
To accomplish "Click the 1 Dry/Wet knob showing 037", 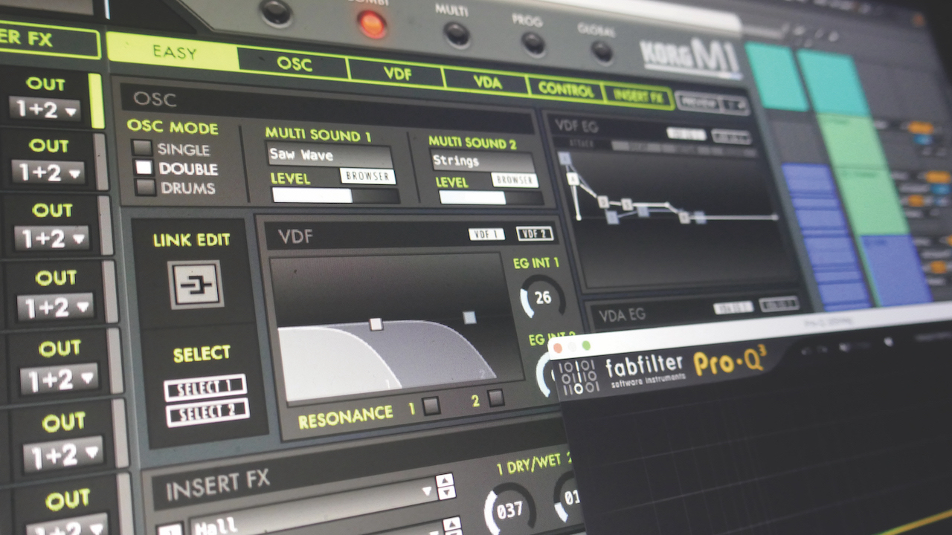I will [x=510, y=509].
